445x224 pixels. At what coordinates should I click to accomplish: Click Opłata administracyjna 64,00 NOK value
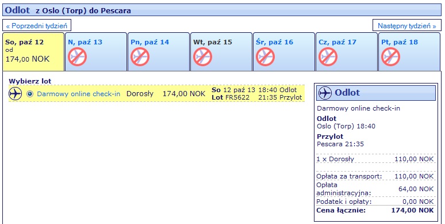[416, 189]
